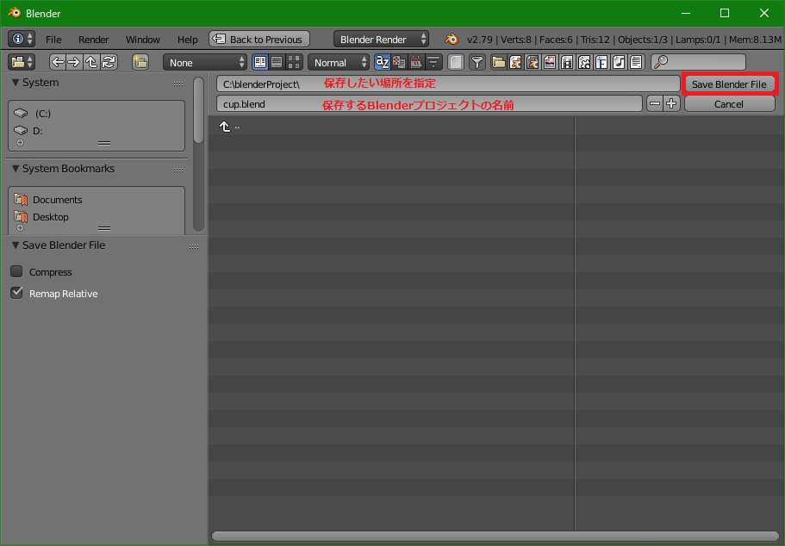
Task: Decrement file name number with minus button
Action: point(655,104)
